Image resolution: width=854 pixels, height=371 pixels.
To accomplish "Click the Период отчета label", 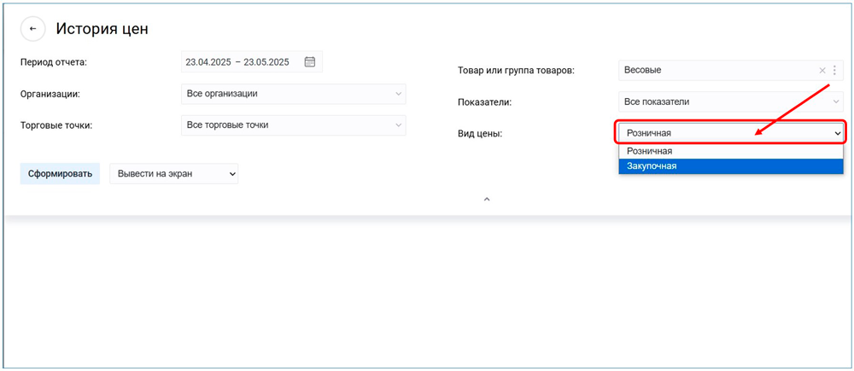I will click(54, 61).
